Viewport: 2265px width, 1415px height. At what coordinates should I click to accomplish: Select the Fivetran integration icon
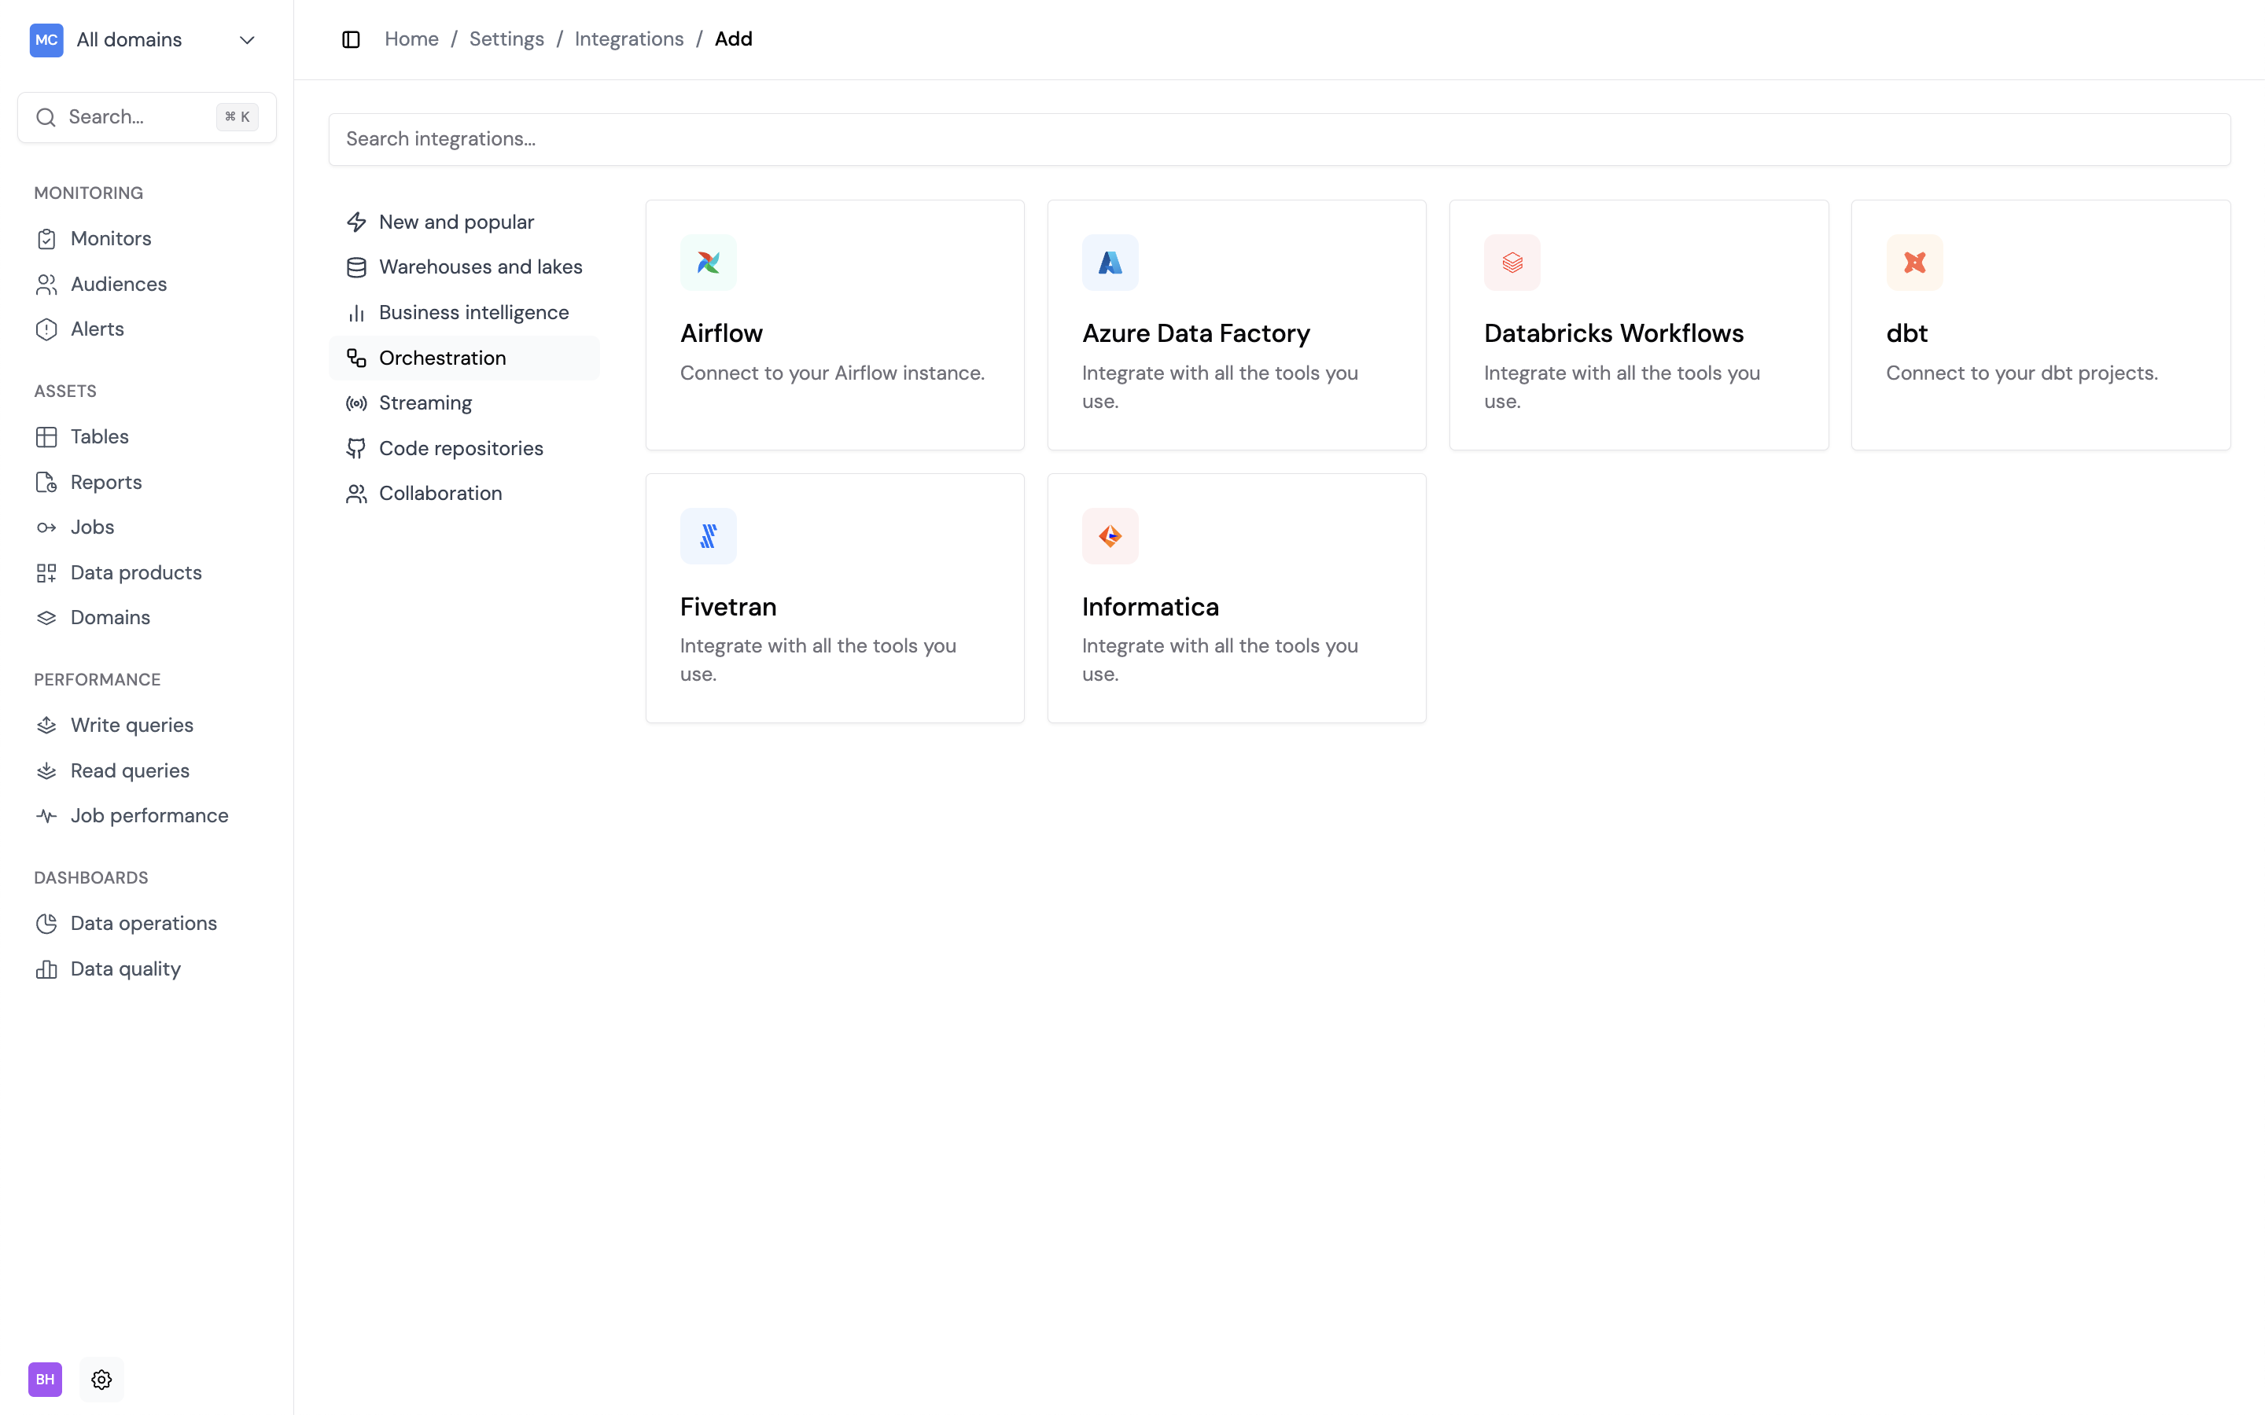point(709,535)
